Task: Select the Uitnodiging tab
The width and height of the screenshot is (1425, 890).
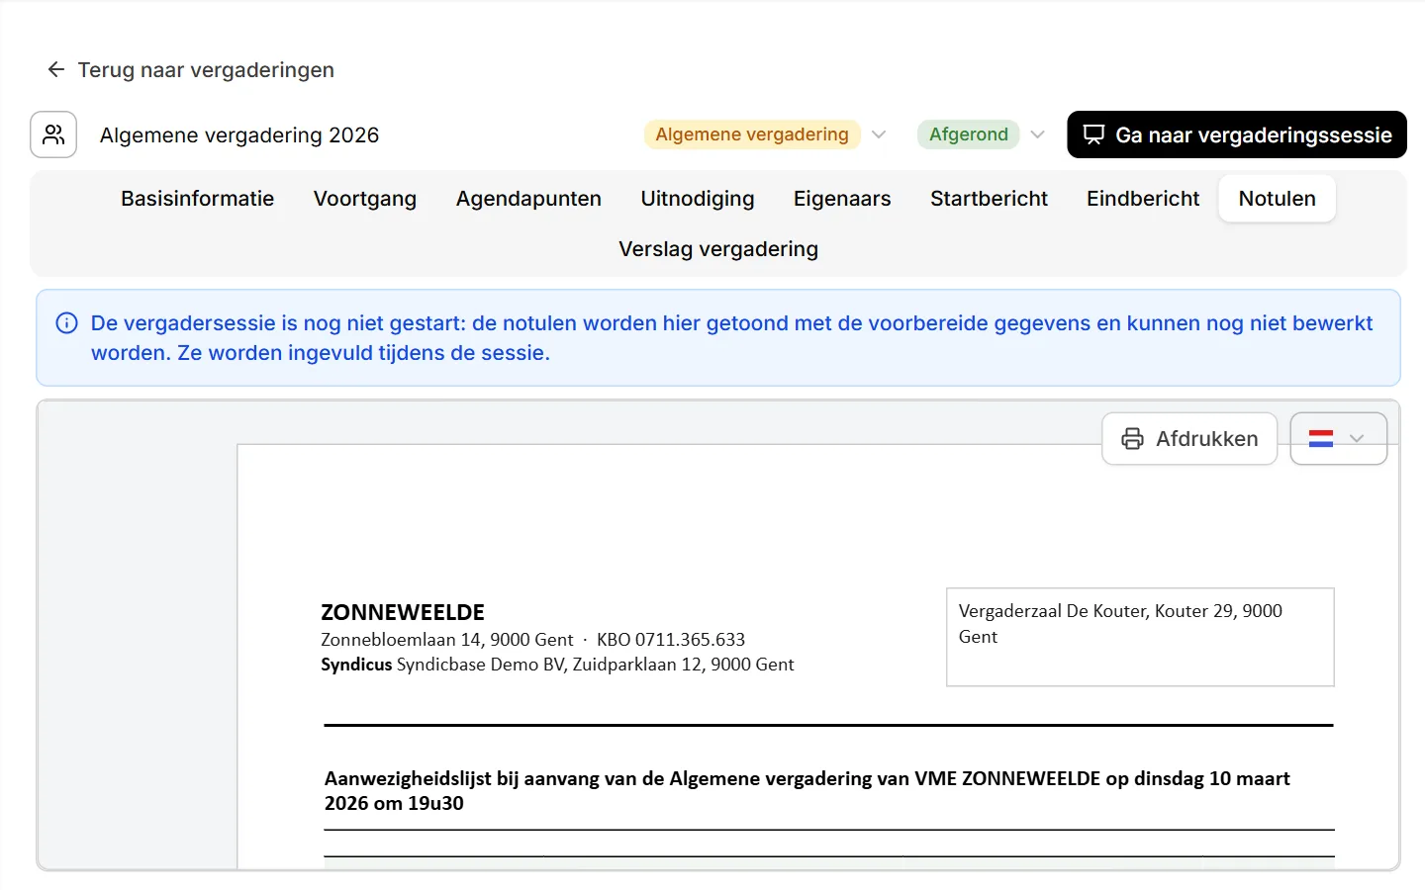Action: [x=698, y=199]
